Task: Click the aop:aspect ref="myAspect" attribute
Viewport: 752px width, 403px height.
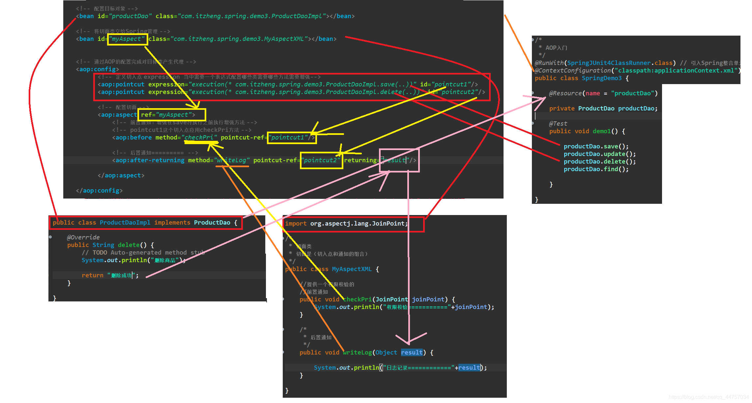Action: [166, 115]
